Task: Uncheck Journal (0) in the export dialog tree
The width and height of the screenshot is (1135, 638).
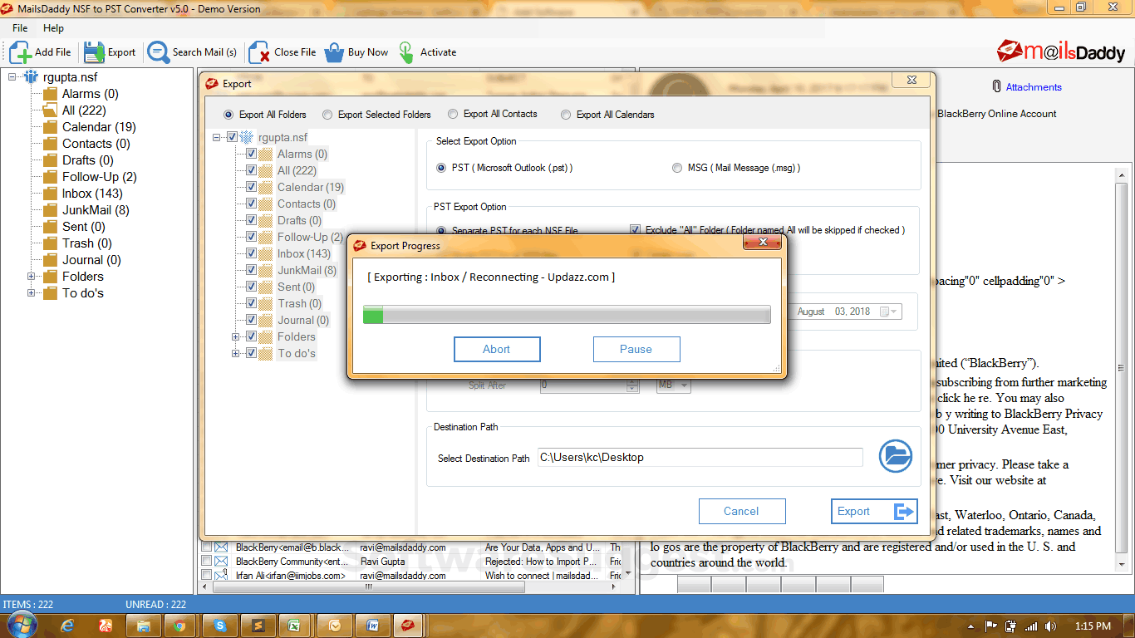Action: [x=251, y=320]
